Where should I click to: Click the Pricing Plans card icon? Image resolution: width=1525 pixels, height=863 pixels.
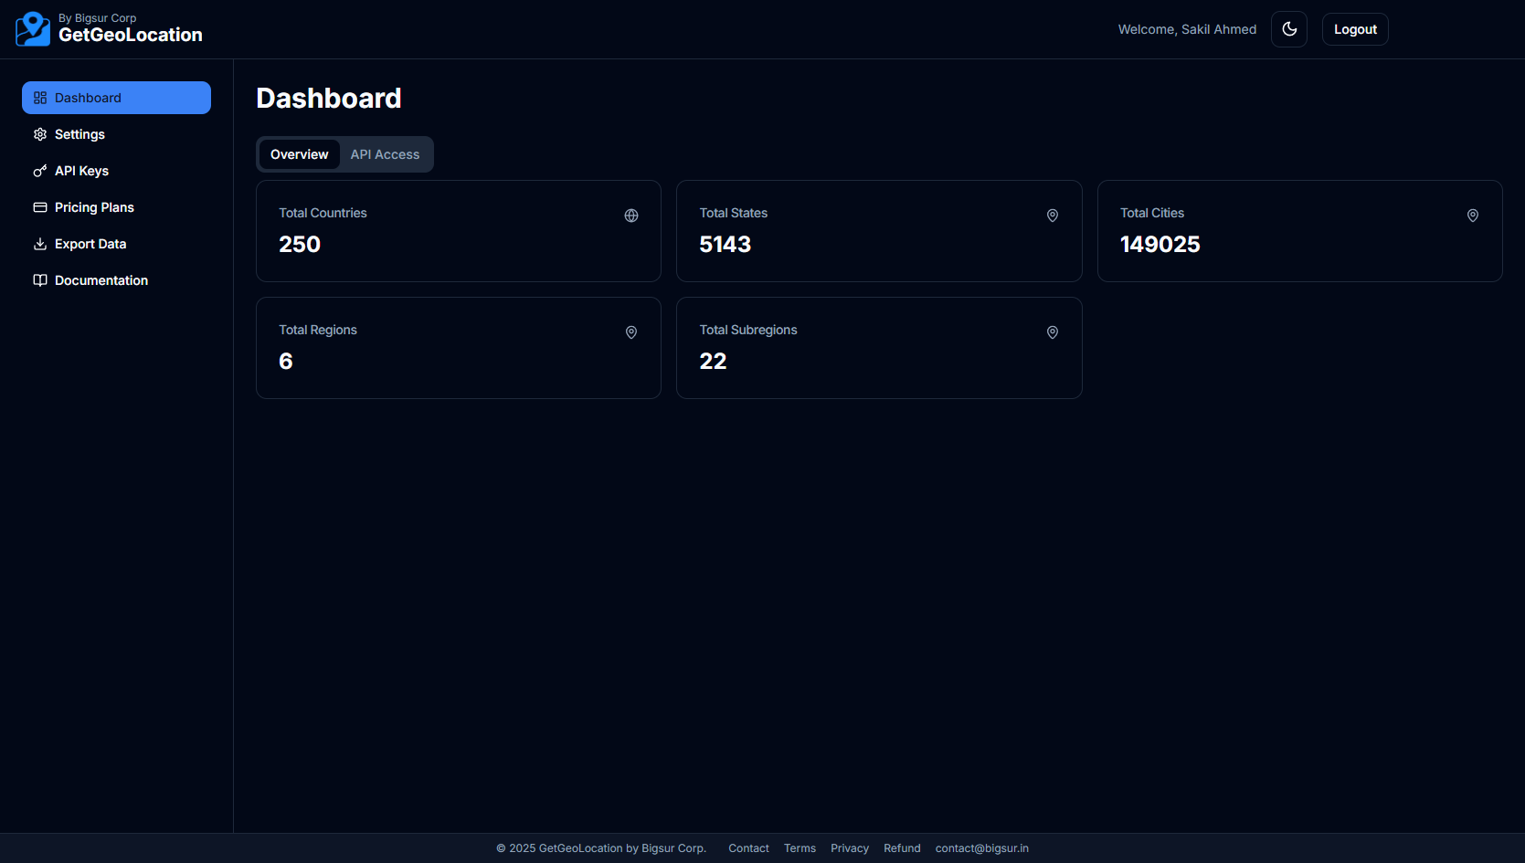click(x=40, y=207)
